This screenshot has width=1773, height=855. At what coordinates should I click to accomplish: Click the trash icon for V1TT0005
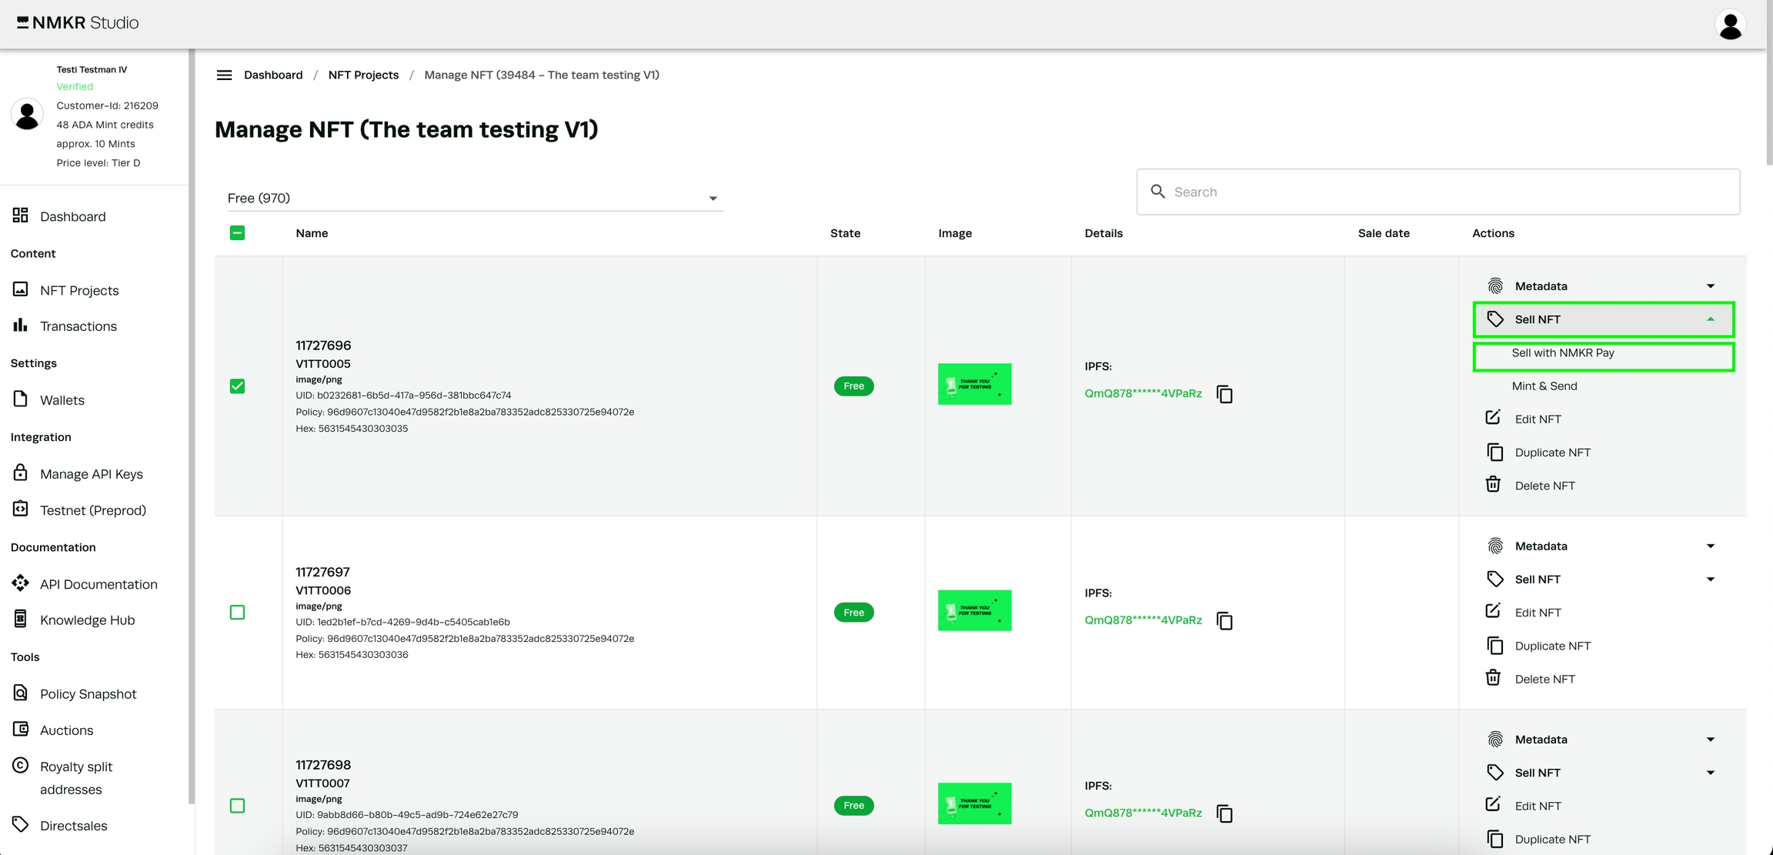[1493, 485]
